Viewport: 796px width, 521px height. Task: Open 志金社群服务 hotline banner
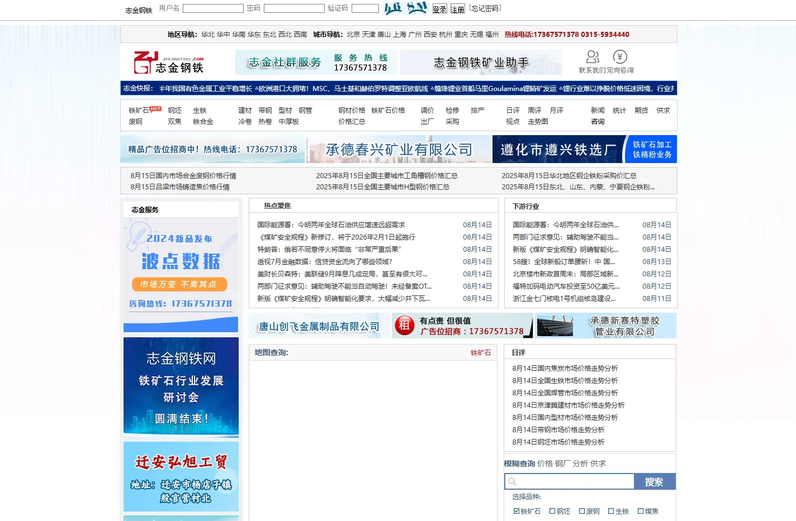[316, 62]
